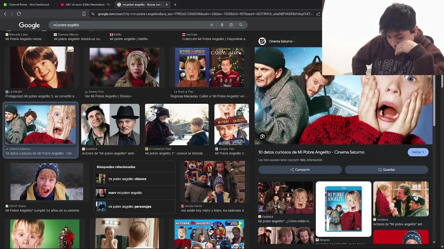Screen dimensions: 444x249
Task: Open La Rock & Pop Cabin Alone thumbnail
Action: [209, 67]
